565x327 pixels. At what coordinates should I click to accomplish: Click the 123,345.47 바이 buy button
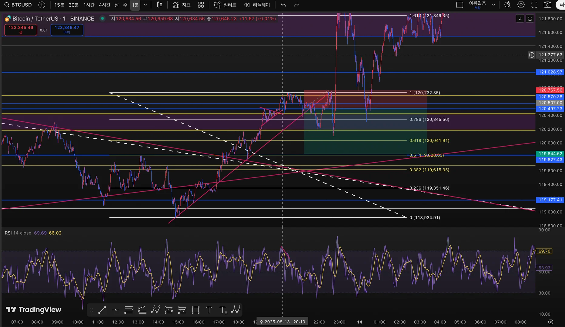(67, 30)
